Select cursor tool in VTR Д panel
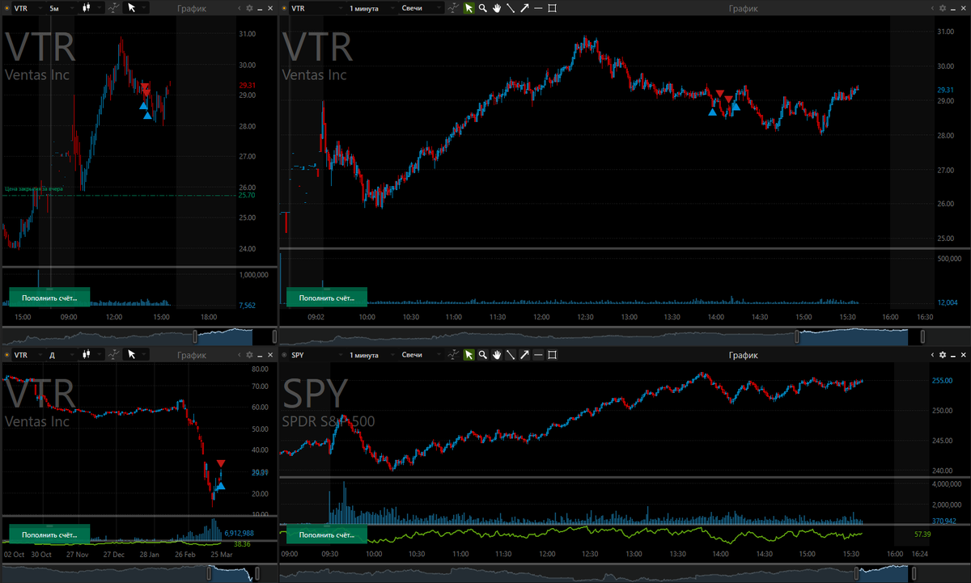Screen dimensions: 971x583 [x=131, y=354]
